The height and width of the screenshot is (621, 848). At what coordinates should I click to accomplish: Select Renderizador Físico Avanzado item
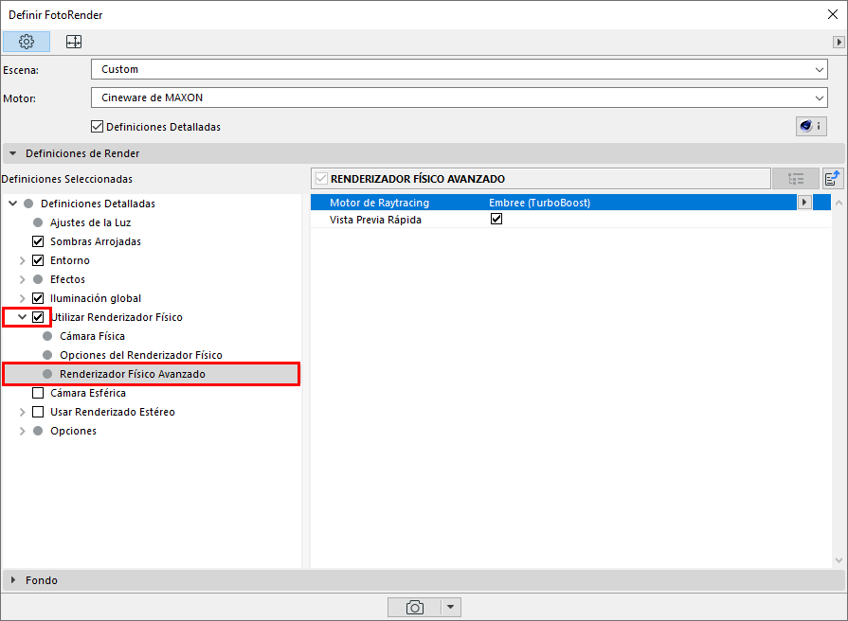coord(133,374)
